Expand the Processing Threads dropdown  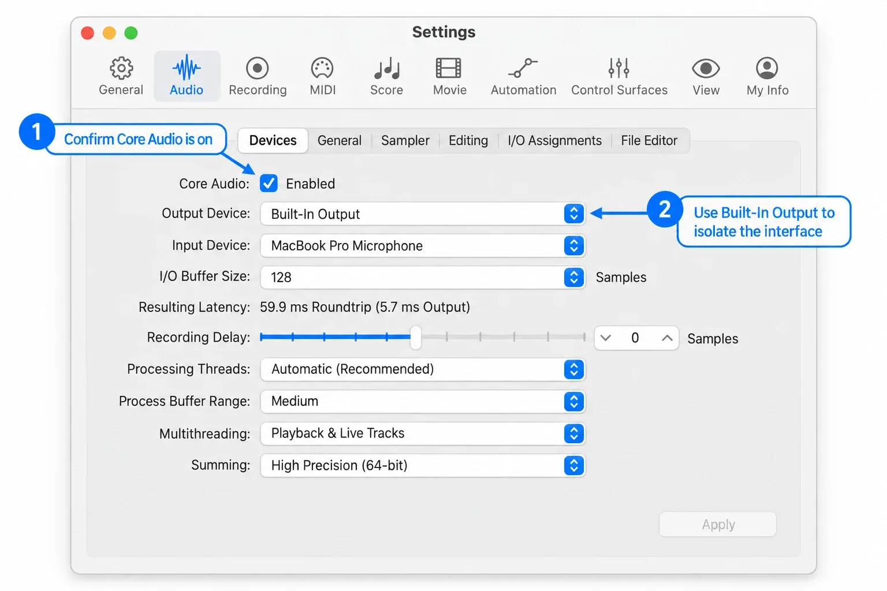423,369
